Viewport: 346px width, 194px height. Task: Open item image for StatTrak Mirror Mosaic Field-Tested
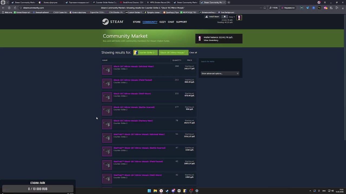point(107,165)
